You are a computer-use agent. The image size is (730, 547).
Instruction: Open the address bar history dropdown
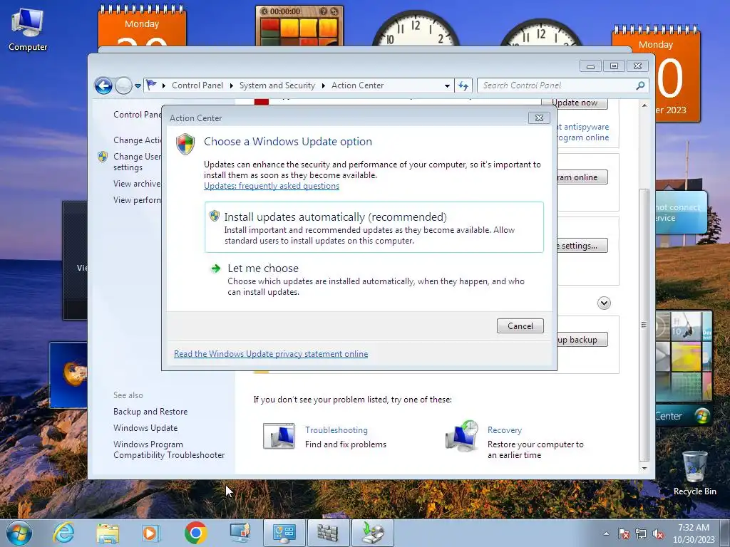tap(447, 85)
